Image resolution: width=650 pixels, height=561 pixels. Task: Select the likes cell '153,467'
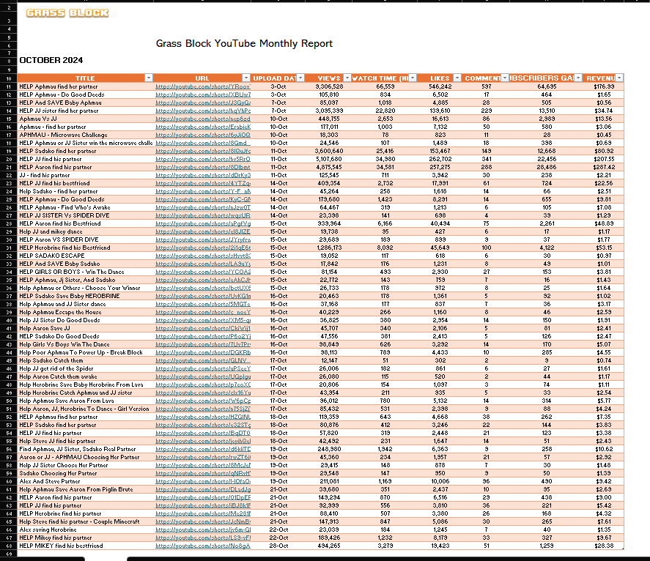point(440,151)
